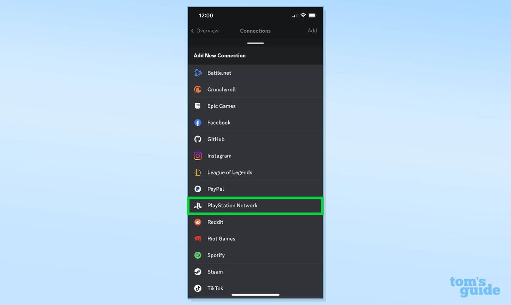Tap the Add button
Image resolution: width=511 pixels, height=305 pixels.
pyautogui.click(x=312, y=31)
